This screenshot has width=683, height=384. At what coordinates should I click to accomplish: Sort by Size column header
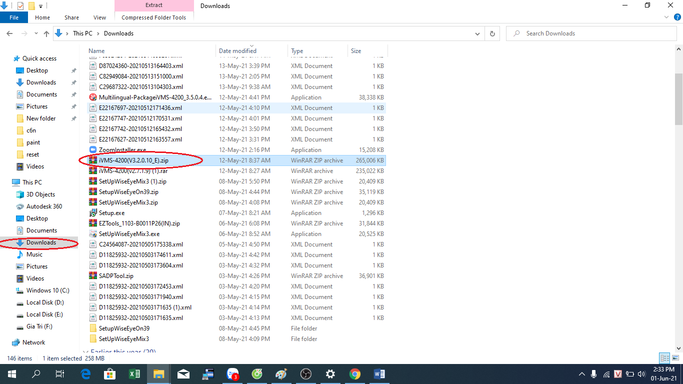[367, 50]
